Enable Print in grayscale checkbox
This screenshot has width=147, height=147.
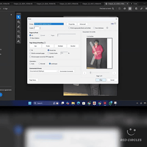click(x=69, y=28)
